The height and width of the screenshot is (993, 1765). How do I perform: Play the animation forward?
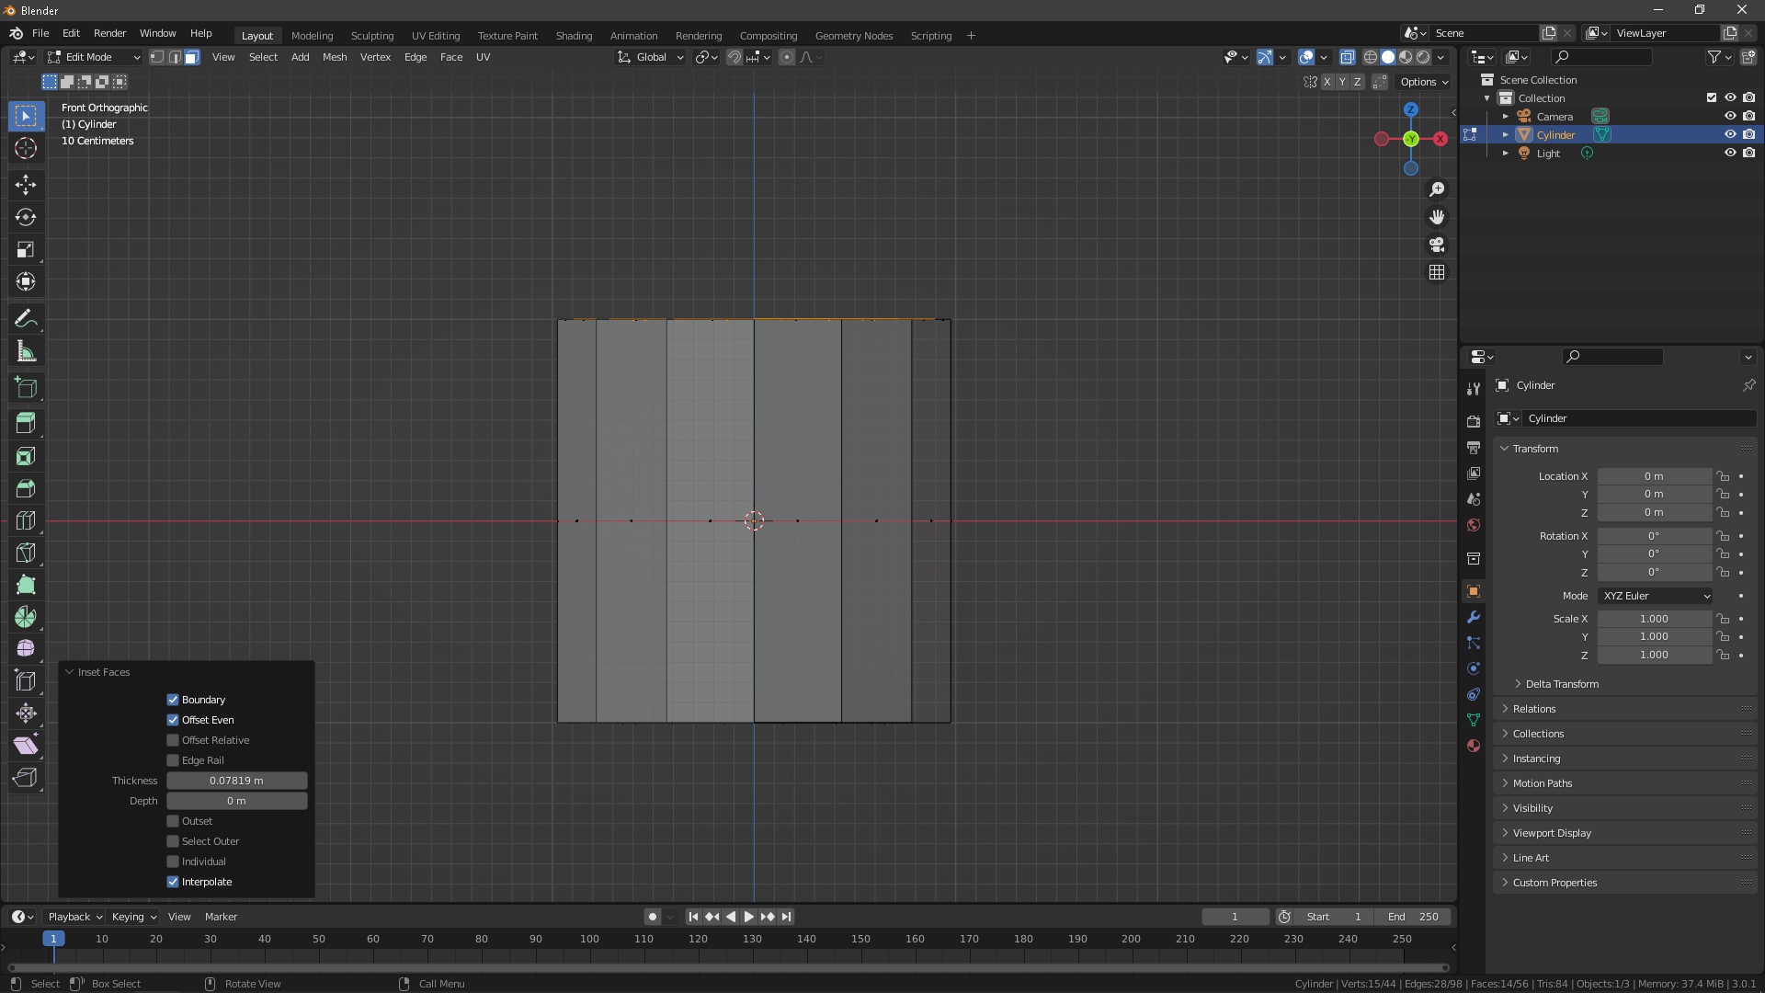coord(748,917)
